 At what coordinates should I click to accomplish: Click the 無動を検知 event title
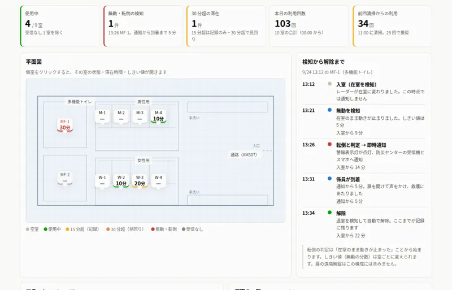(x=348, y=111)
